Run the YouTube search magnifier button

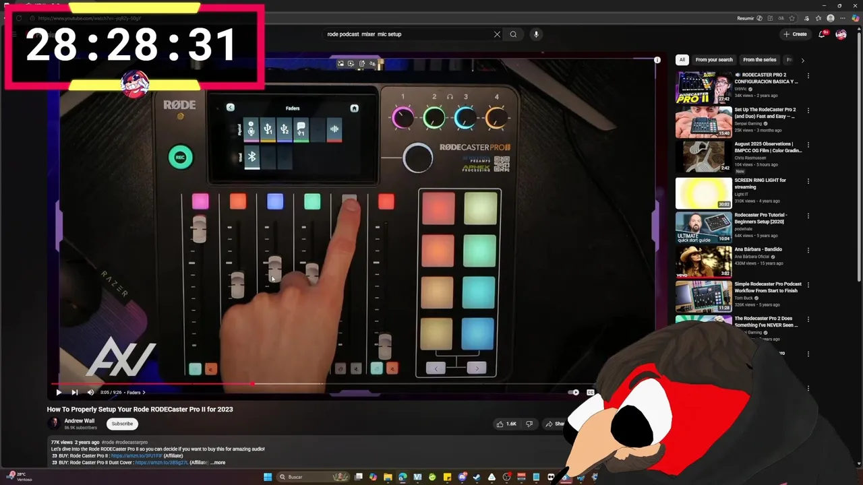513,34
